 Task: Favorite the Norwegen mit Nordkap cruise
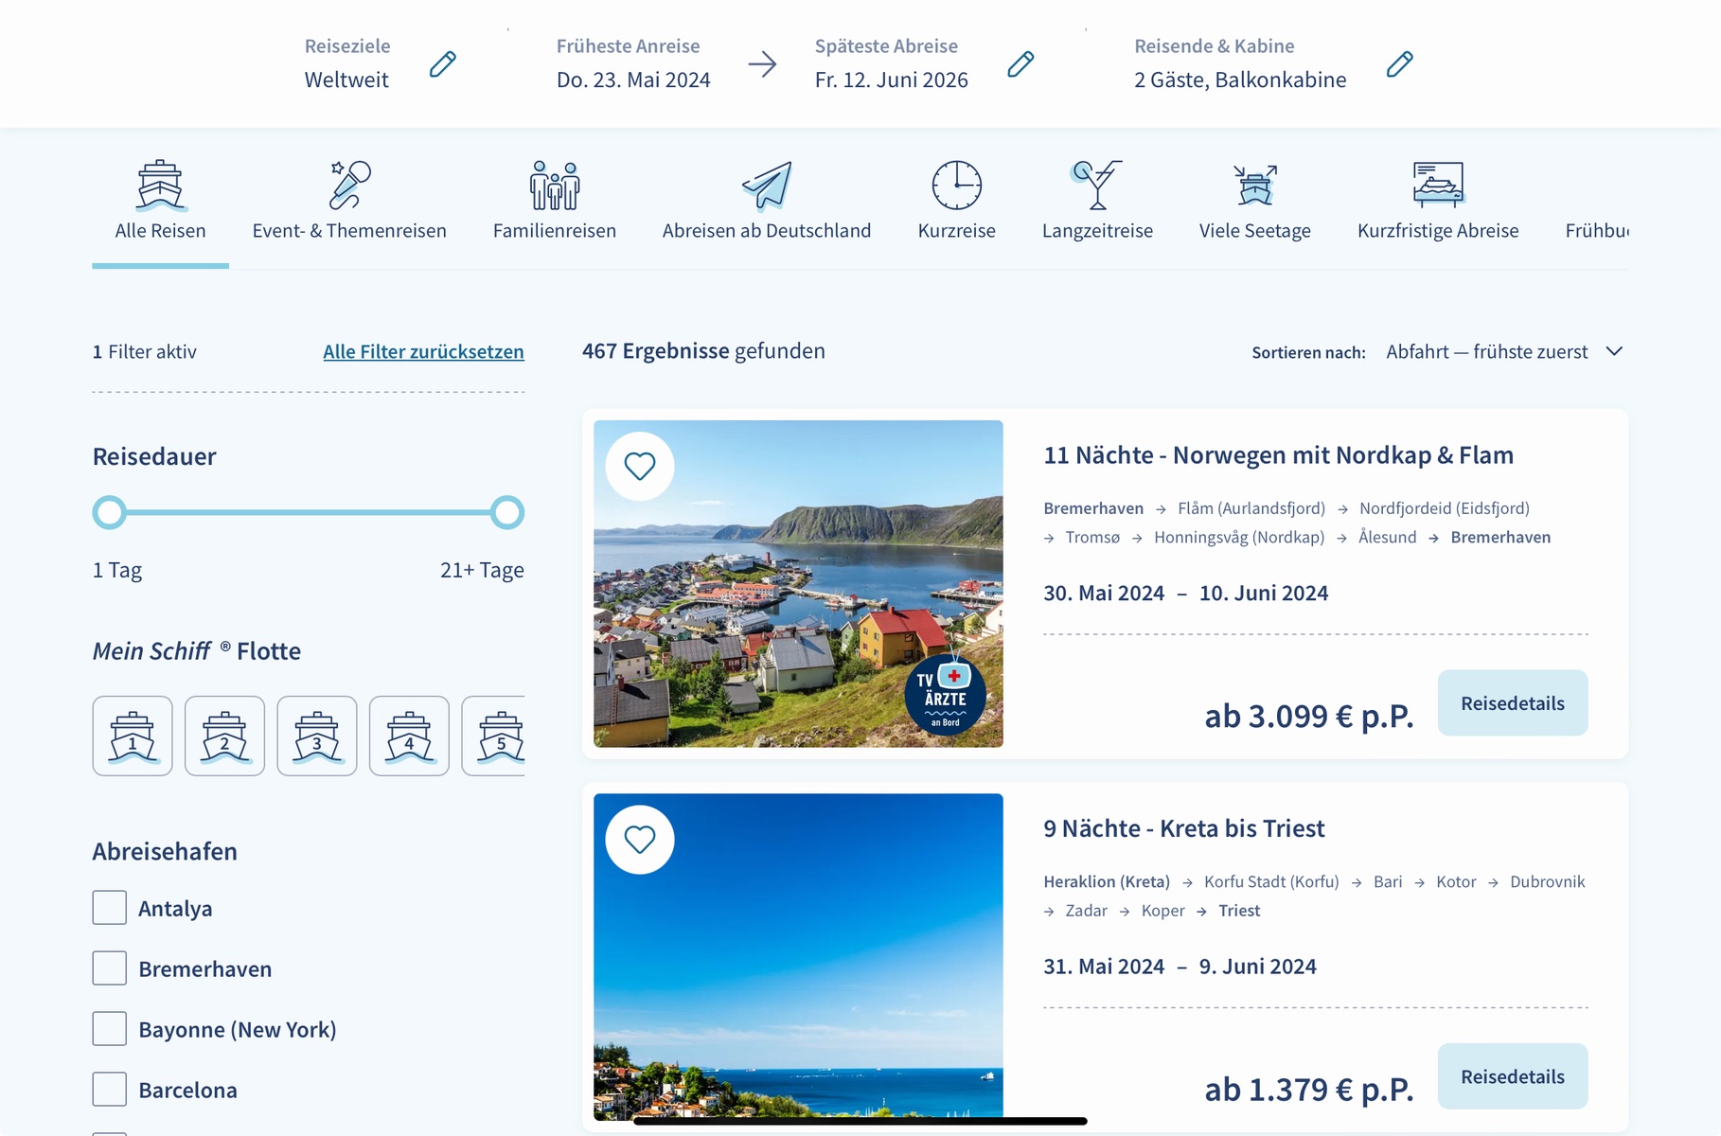click(x=640, y=466)
